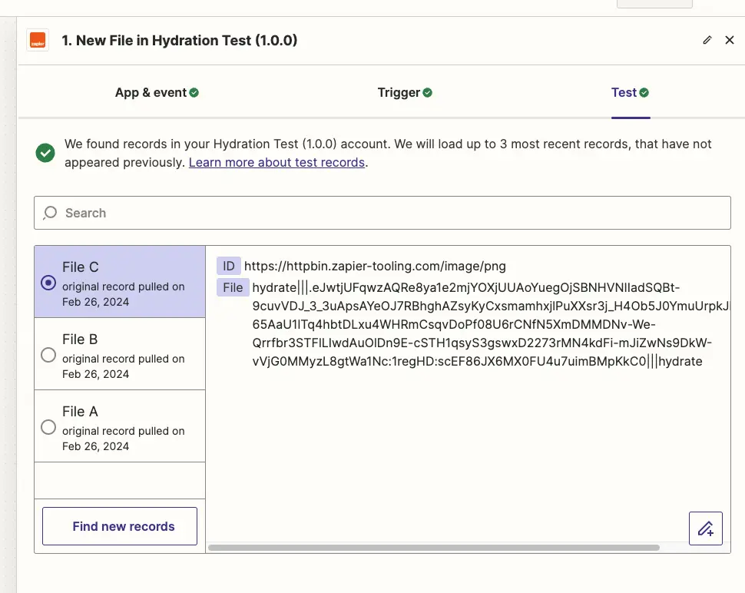Click the File C record title

click(x=81, y=267)
